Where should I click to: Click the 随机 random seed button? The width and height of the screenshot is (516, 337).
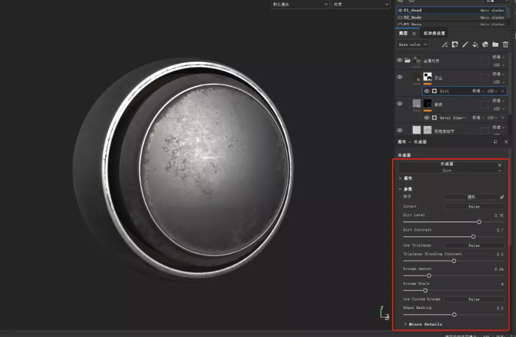tap(471, 197)
